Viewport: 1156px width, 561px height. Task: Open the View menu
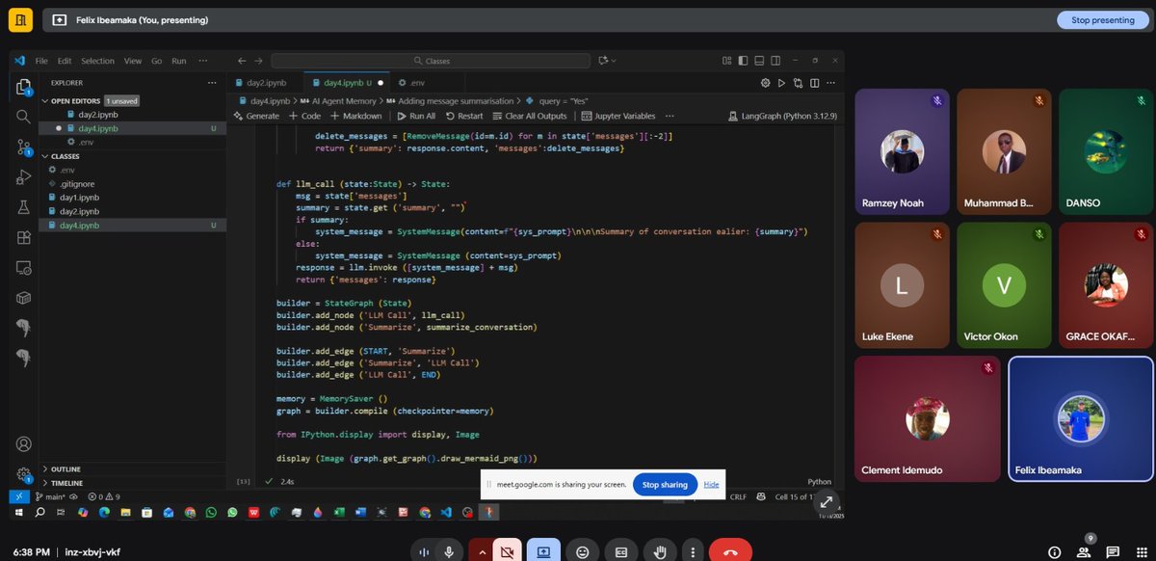point(133,61)
